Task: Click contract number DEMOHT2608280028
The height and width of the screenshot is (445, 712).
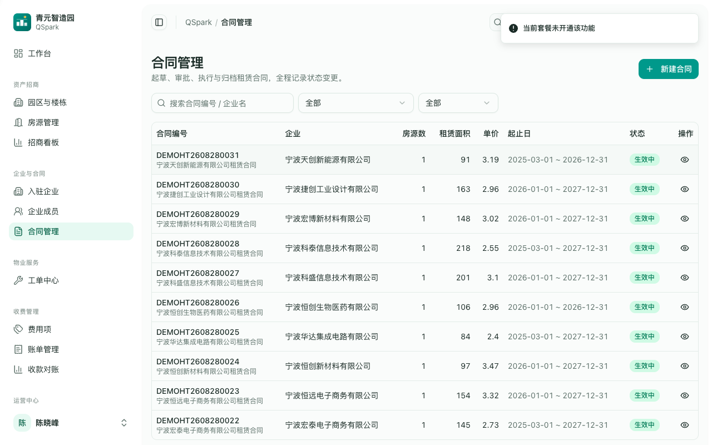Action: pos(198,244)
